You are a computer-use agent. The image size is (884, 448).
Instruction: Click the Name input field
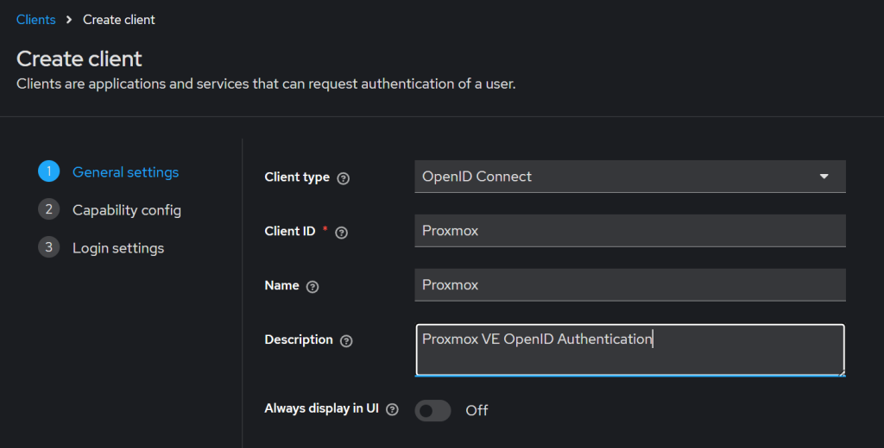click(629, 285)
